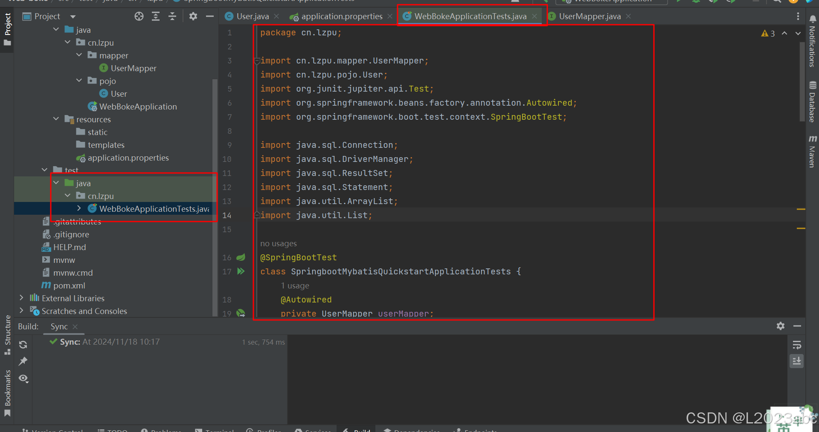Expand External Libraries node
The height and width of the screenshot is (432, 819).
[x=21, y=298]
